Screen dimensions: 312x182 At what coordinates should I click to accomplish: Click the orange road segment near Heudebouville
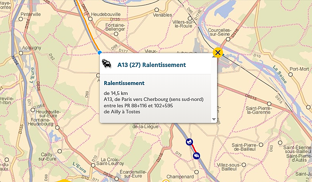(x=88, y=23)
